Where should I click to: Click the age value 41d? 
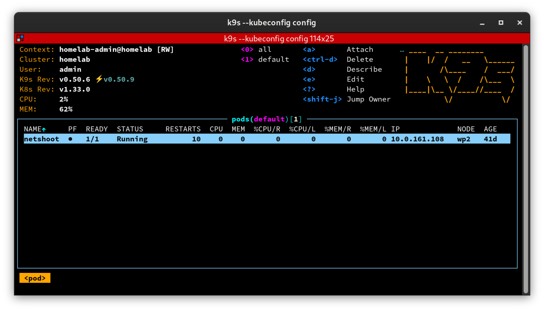coord(490,139)
